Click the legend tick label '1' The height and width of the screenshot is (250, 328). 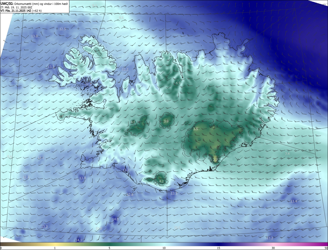point(55,248)
